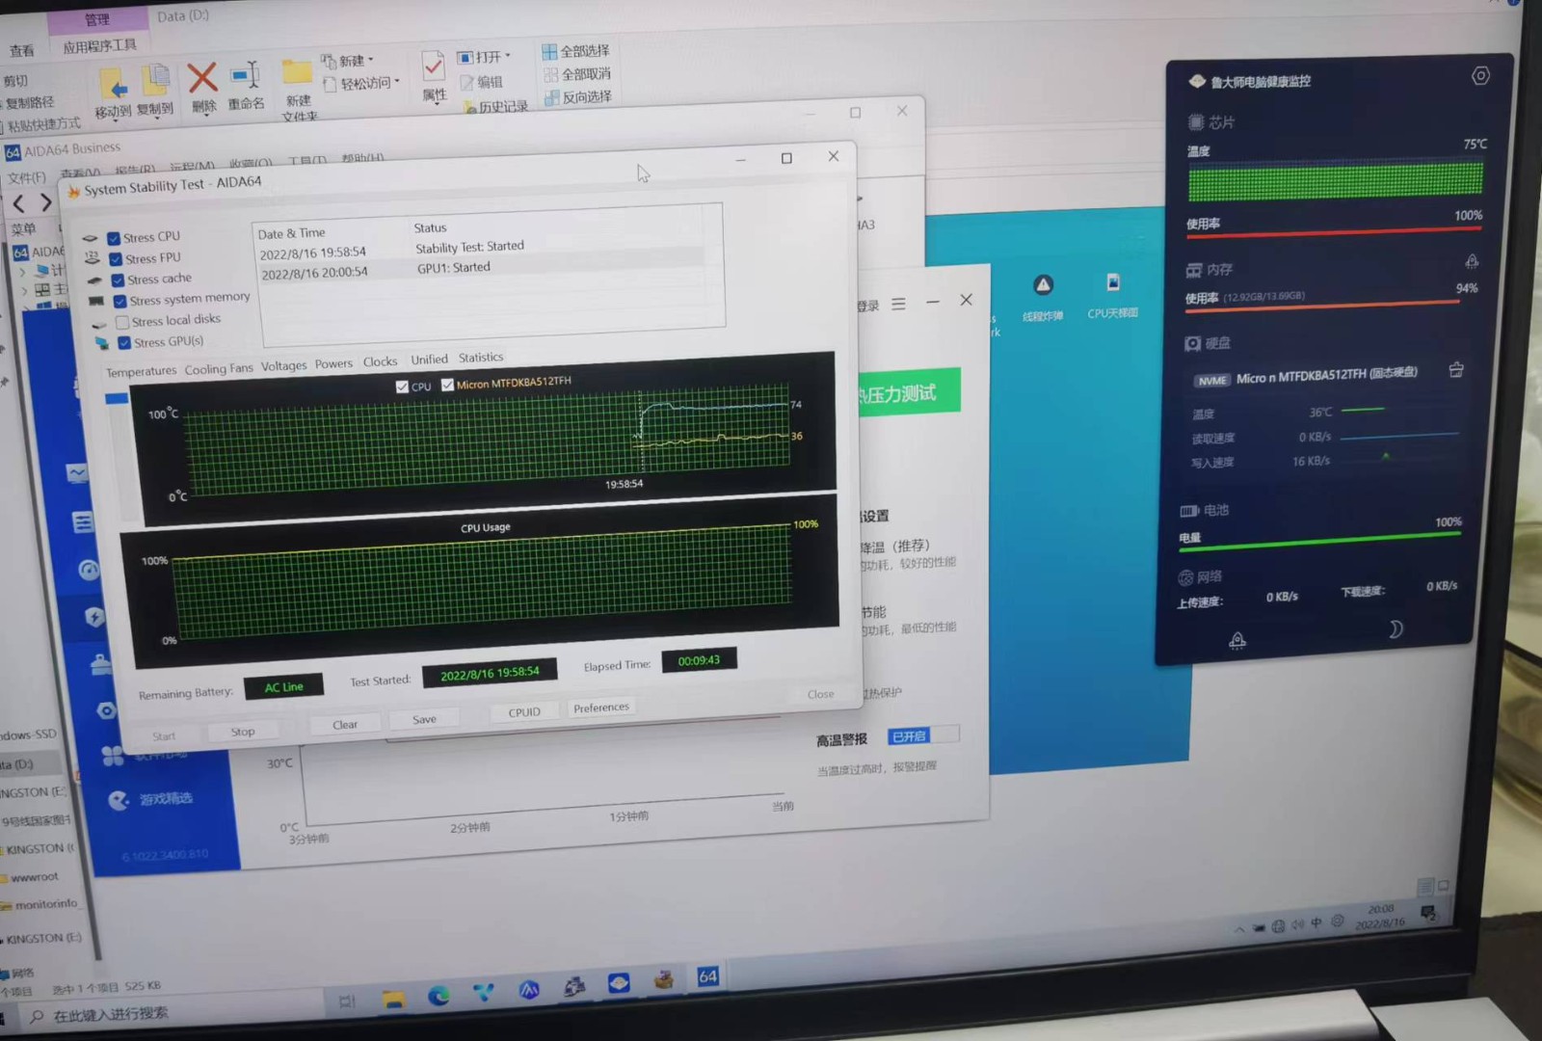
Task: Open Microsoft Edge from the taskbar
Action: (439, 996)
